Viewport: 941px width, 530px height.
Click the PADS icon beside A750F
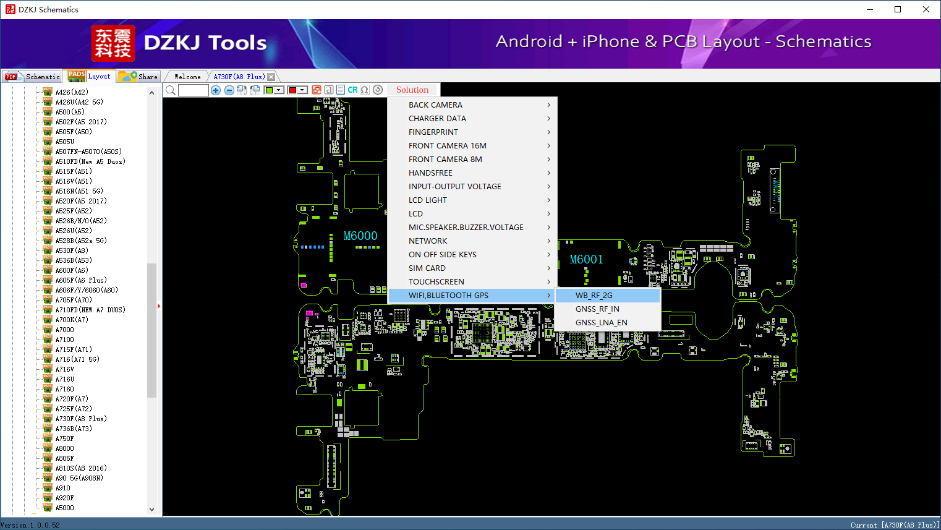pos(48,438)
